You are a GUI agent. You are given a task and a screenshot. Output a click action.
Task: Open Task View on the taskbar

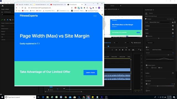[x=38, y=97]
